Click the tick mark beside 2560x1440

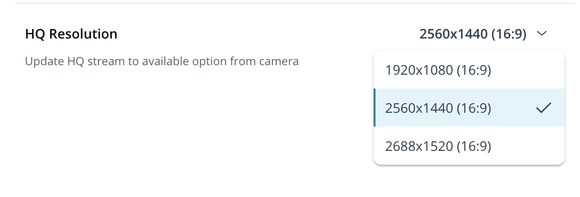[x=543, y=108]
